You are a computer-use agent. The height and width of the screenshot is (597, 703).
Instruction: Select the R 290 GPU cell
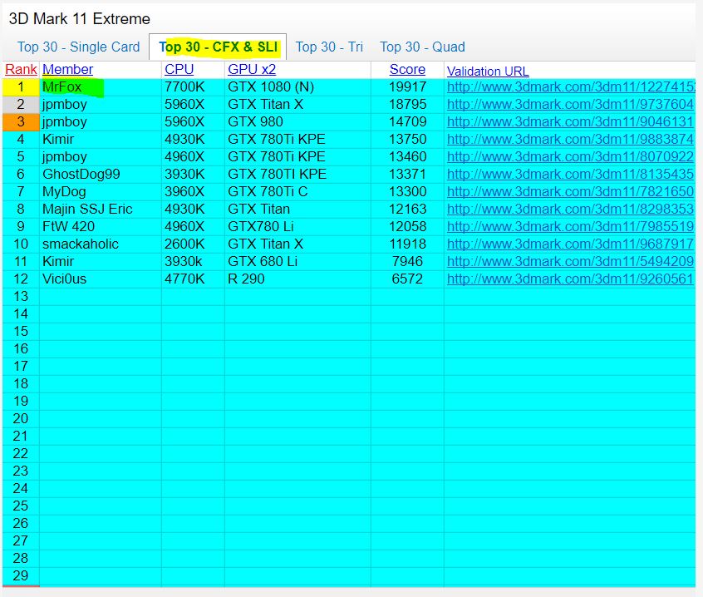coord(297,279)
